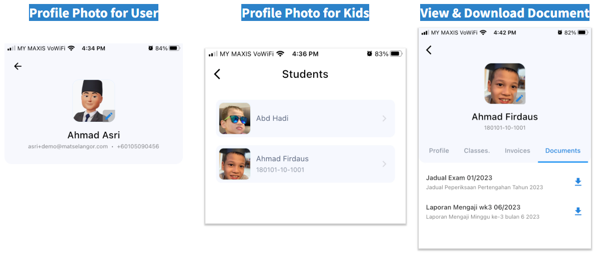Switch to the Classes tab
This screenshot has height=253, width=596.
tap(477, 151)
